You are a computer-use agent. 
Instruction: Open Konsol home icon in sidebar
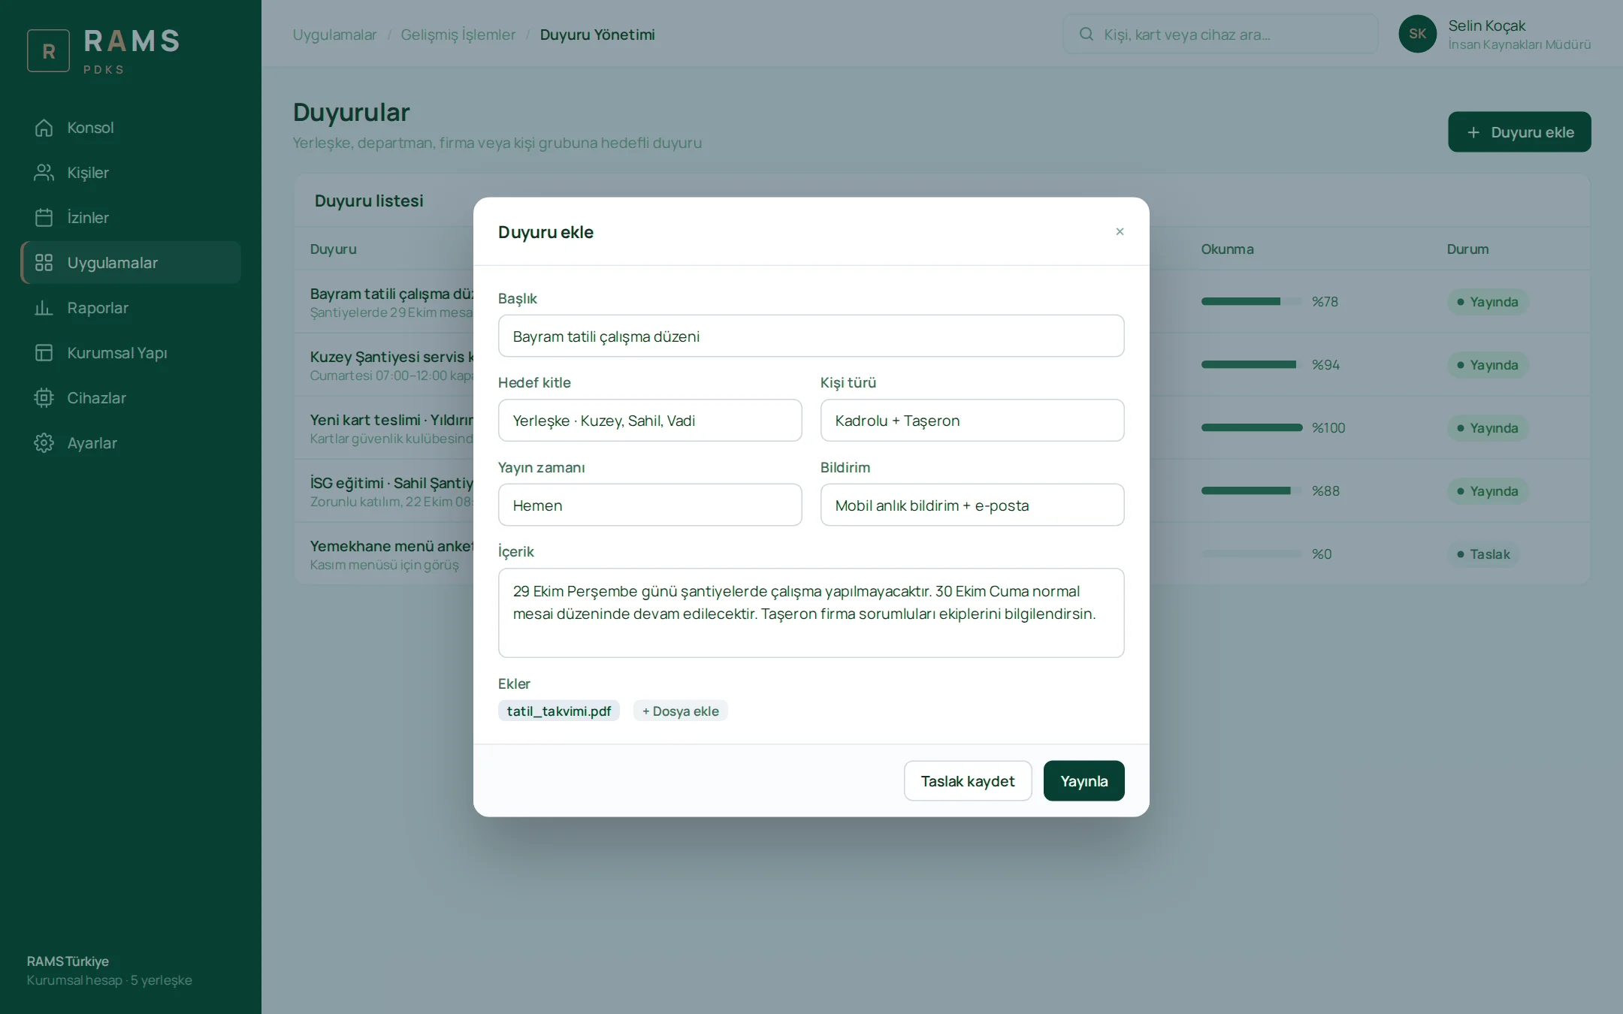tap(44, 128)
